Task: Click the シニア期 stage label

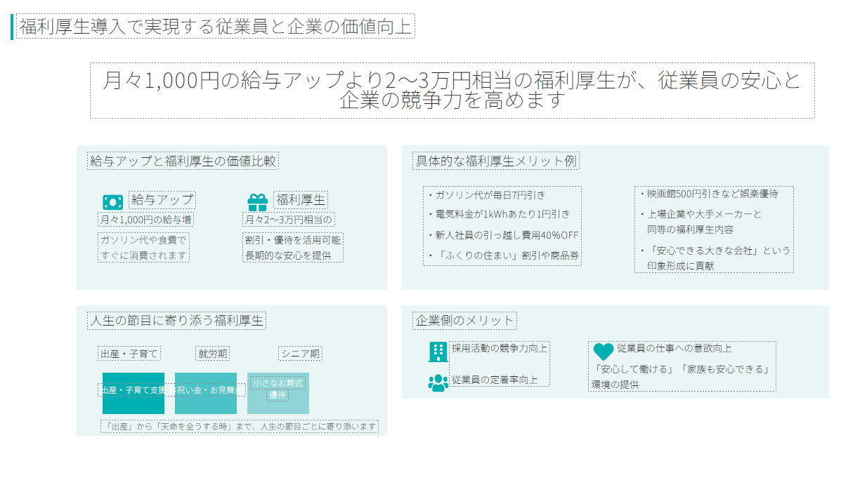Action: click(300, 353)
